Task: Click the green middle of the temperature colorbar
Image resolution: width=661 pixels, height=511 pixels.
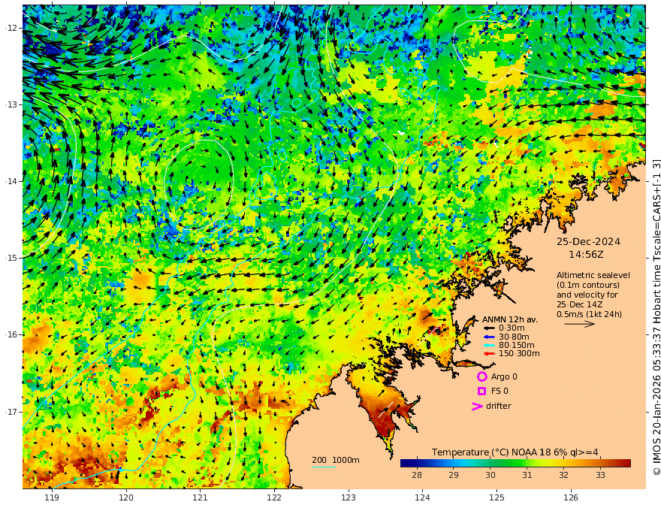Action: pos(515,464)
